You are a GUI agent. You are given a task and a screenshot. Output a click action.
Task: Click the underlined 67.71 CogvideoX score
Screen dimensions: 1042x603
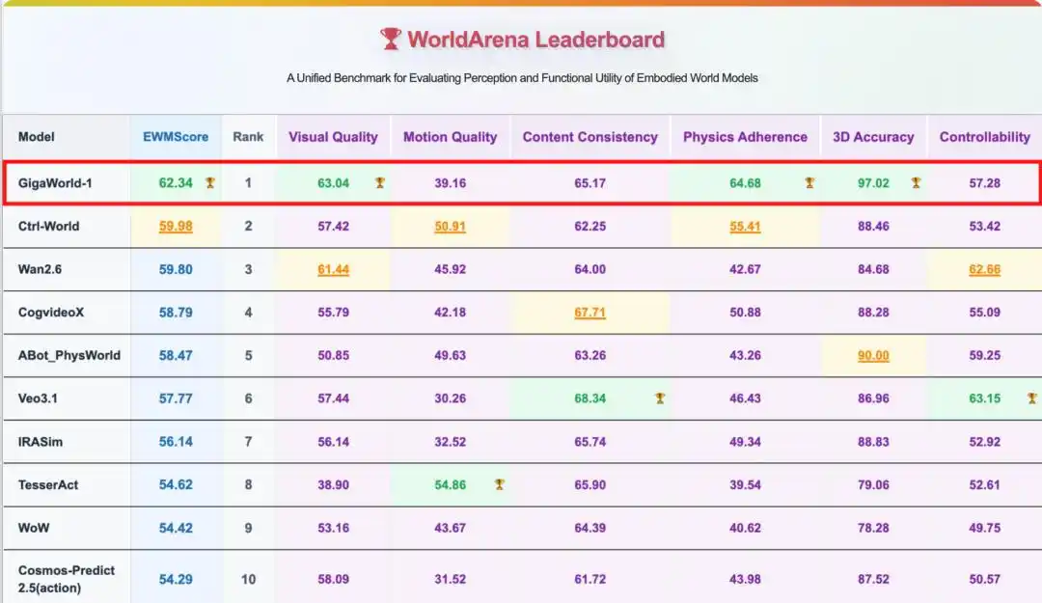point(590,313)
